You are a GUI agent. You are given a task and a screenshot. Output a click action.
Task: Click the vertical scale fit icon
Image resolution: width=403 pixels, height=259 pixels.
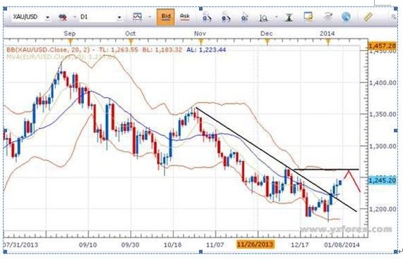pyautogui.click(x=289, y=18)
